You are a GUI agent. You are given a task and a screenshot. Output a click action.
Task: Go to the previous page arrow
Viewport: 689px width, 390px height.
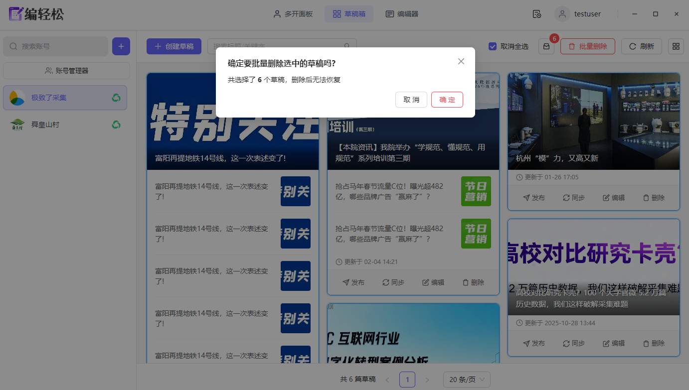click(x=387, y=380)
